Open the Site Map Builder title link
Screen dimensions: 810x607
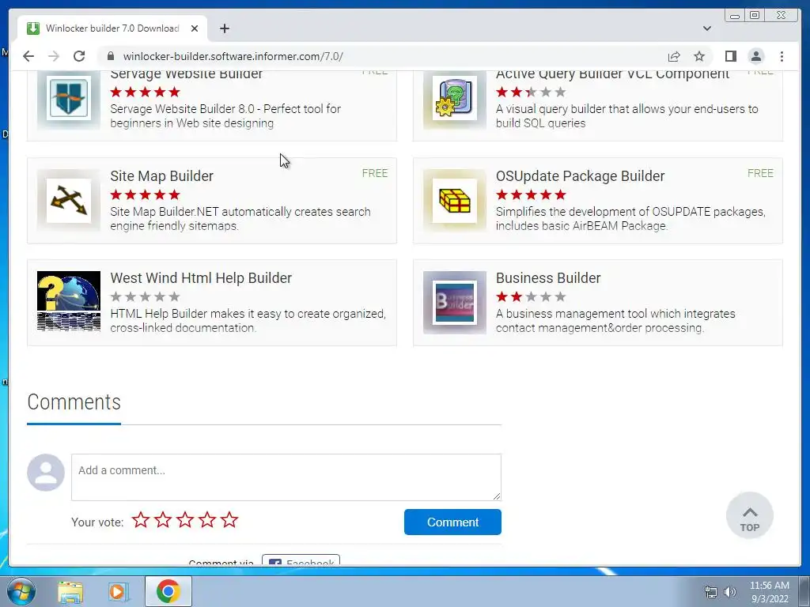pyautogui.click(x=161, y=176)
